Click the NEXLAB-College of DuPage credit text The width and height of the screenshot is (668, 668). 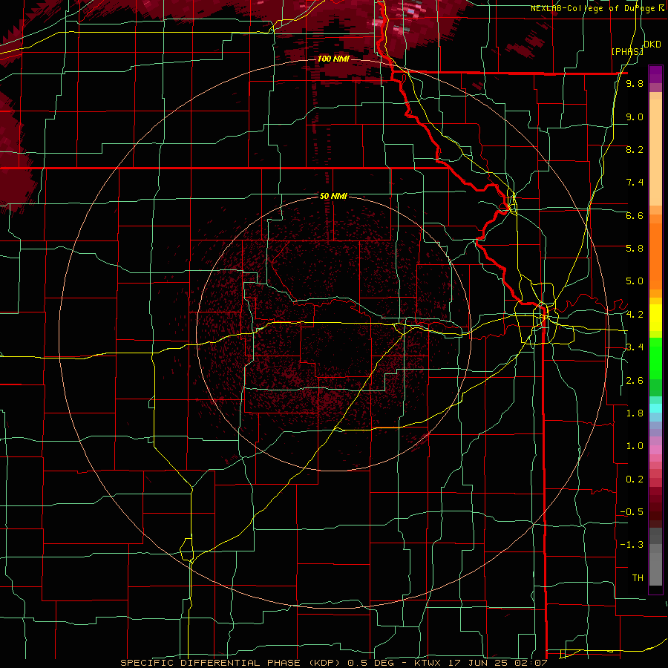point(593,8)
